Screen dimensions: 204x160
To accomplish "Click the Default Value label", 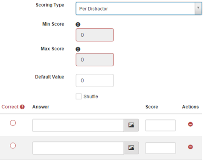I will click(50, 77).
